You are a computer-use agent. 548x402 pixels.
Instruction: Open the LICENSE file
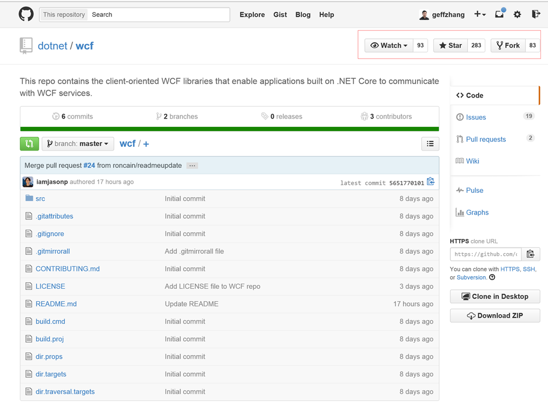tap(50, 286)
